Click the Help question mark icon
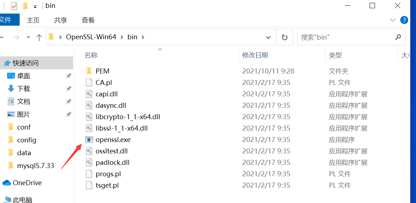416x203 pixels. point(404,20)
